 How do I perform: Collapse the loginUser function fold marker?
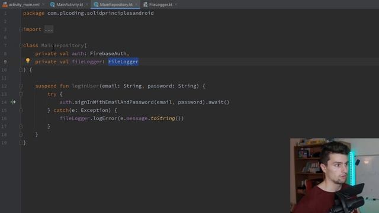[21, 86]
